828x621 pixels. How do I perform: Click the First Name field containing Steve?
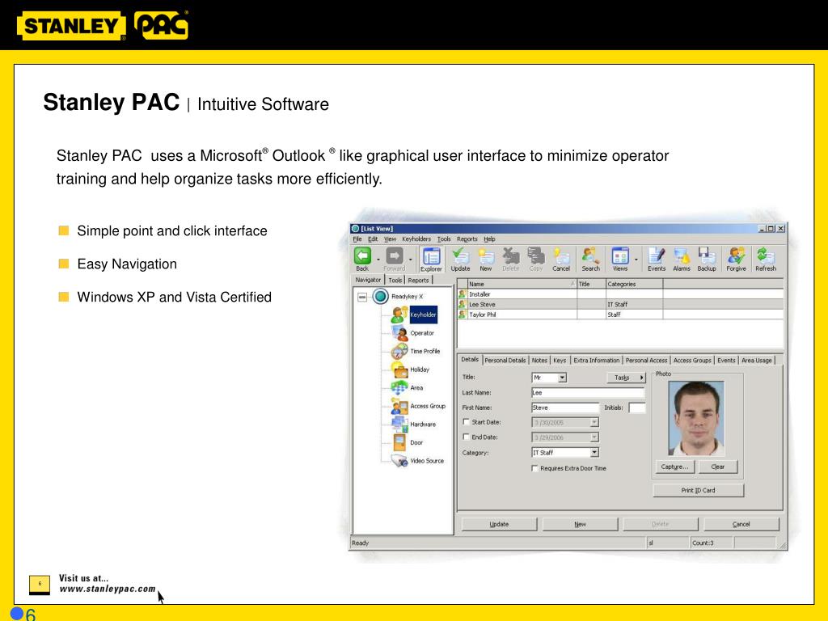pos(565,408)
